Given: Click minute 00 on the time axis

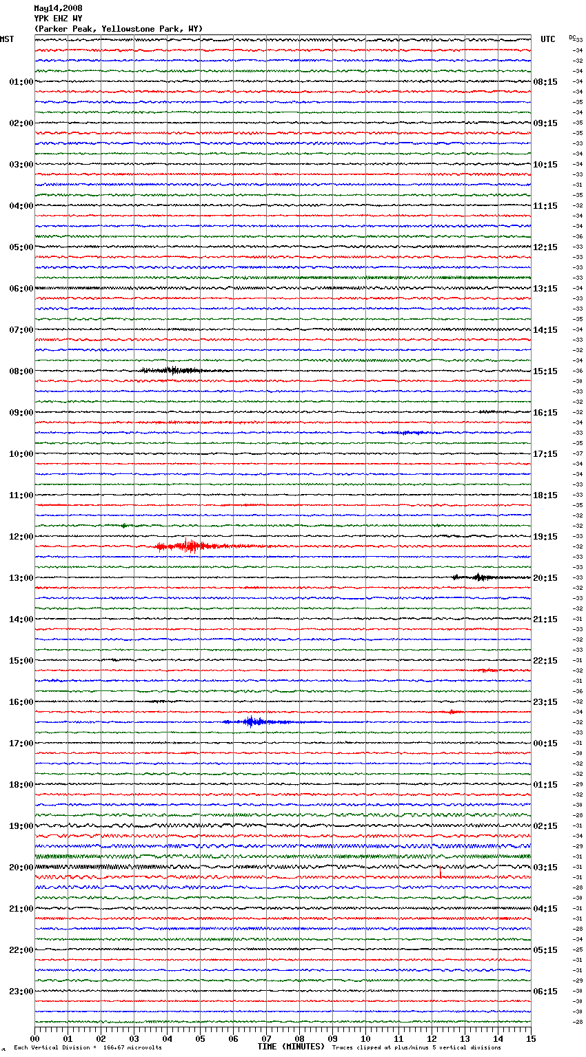Looking at the screenshot, I should 34,1039.
